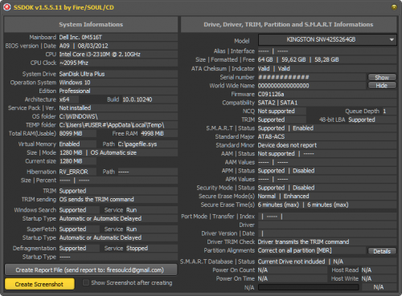Screen dimensions: 402x296
Task: Click the System Informations header
Action: (x=91, y=24)
